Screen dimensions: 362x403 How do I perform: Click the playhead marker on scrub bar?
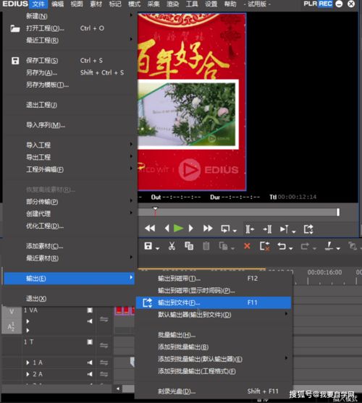pos(155,209)
